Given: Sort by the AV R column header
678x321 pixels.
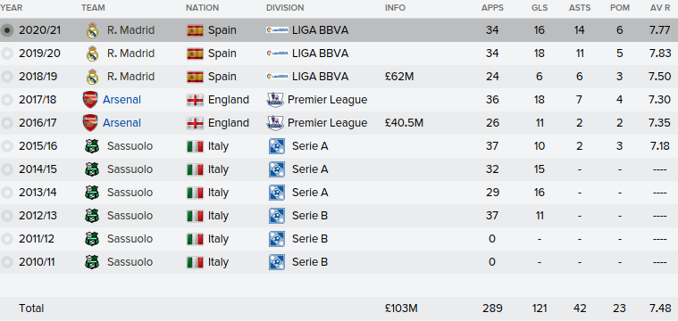Looking at the screenshot, I should [660, 8].
